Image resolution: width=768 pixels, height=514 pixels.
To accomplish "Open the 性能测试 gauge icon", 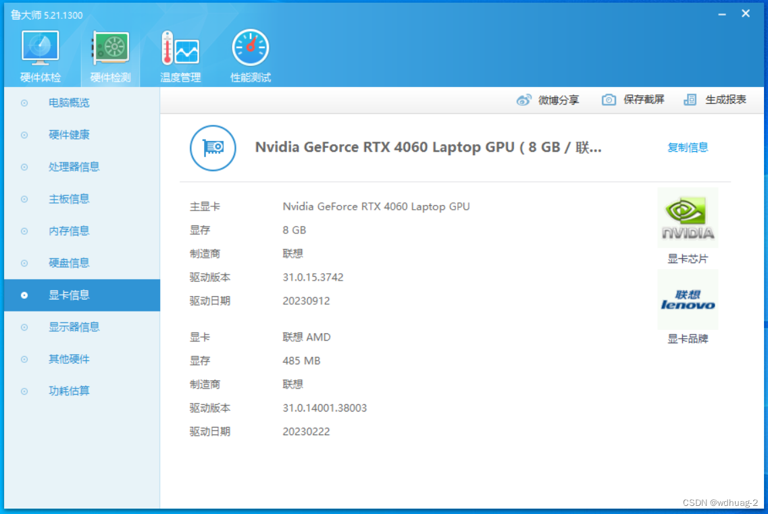I will point(251,47).
